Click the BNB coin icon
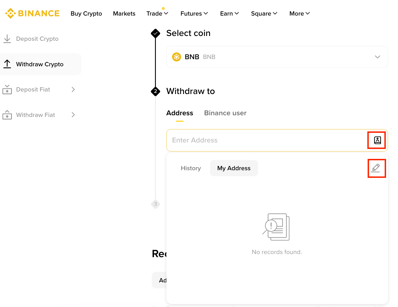 click(x=177, y=57)
